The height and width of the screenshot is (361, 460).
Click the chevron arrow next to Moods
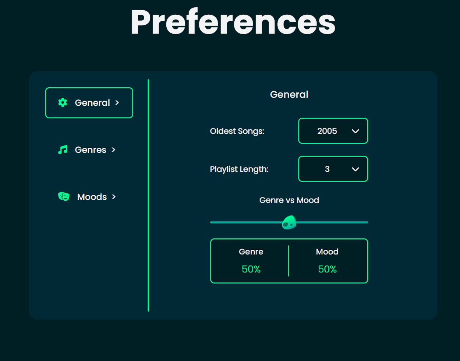114,197
